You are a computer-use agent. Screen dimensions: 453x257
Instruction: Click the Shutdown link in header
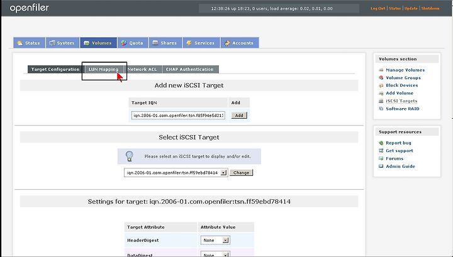[x=430, y=8]
